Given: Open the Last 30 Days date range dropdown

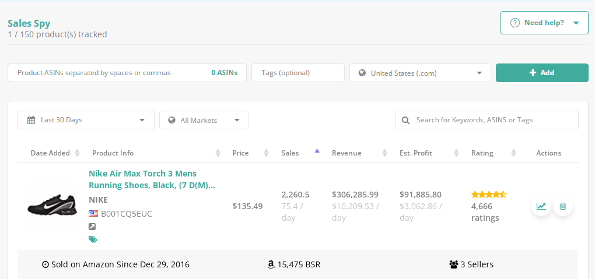Looking at the screenshot, I should [86, 120].
